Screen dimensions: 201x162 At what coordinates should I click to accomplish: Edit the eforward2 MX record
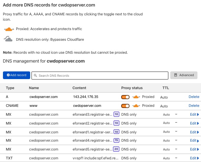[x=194, y=123]
